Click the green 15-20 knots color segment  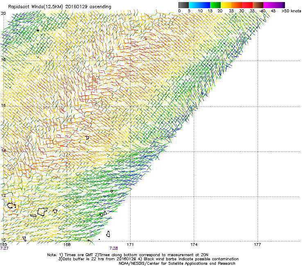point(215,5)
